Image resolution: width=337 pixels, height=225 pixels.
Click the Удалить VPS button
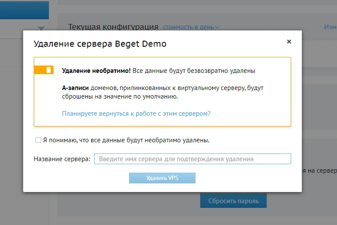162,178
